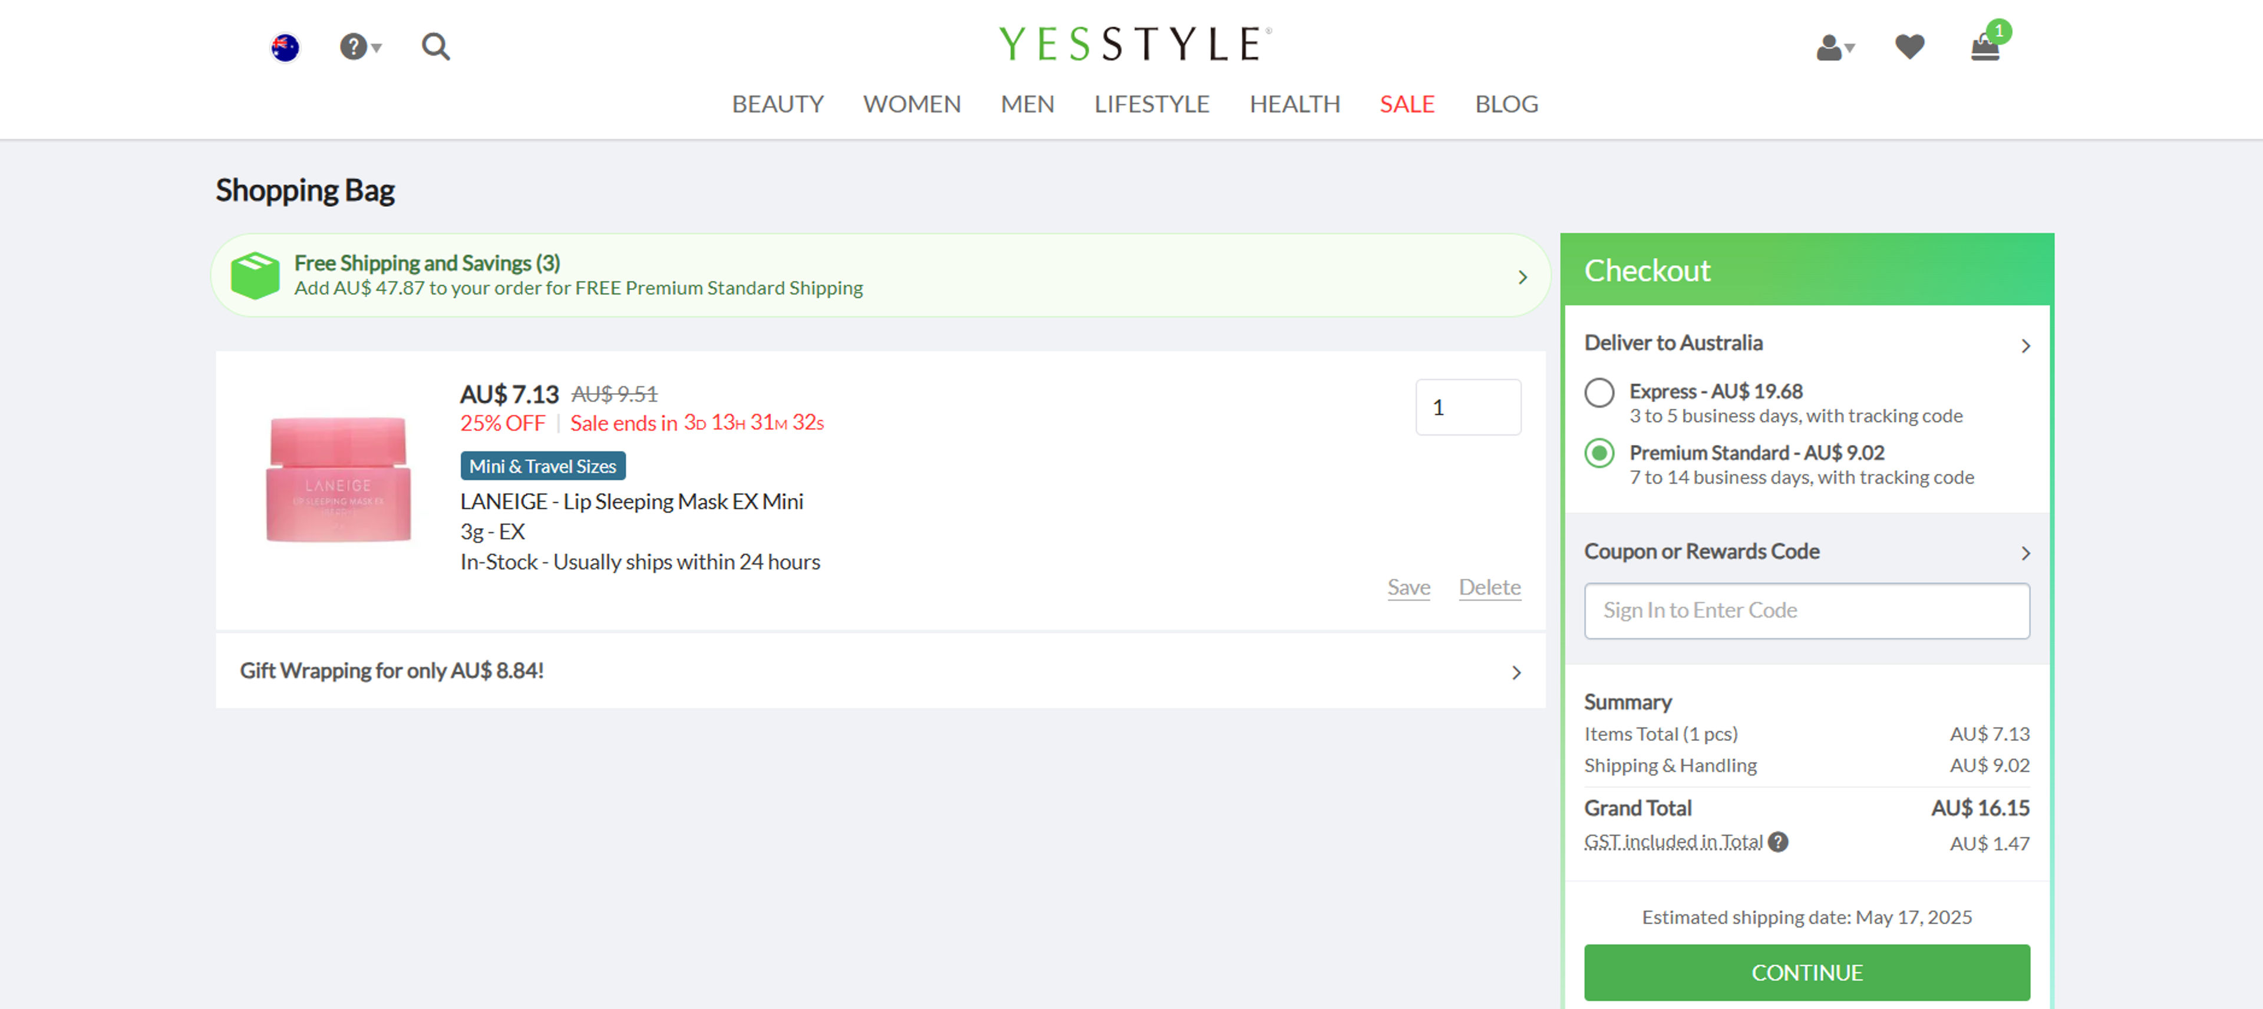Open the HEALTH menu
Viewport: 2263px width, 1009px height.
(1294, 104)
